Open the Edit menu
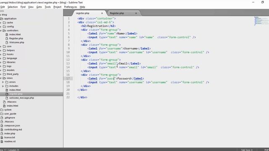Viewport: 269px width, 151px height. [3, 7]
